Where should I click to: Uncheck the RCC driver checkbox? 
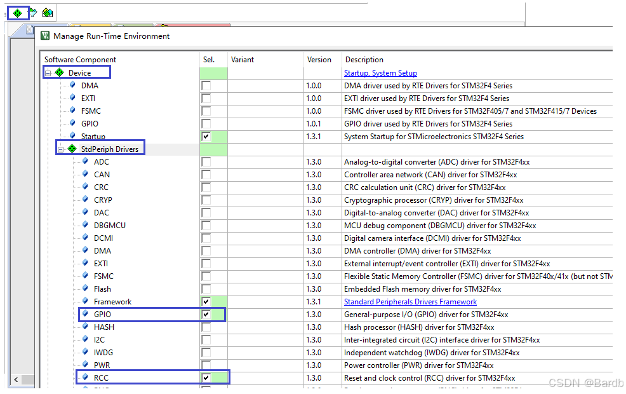click(x=206, y=378)
